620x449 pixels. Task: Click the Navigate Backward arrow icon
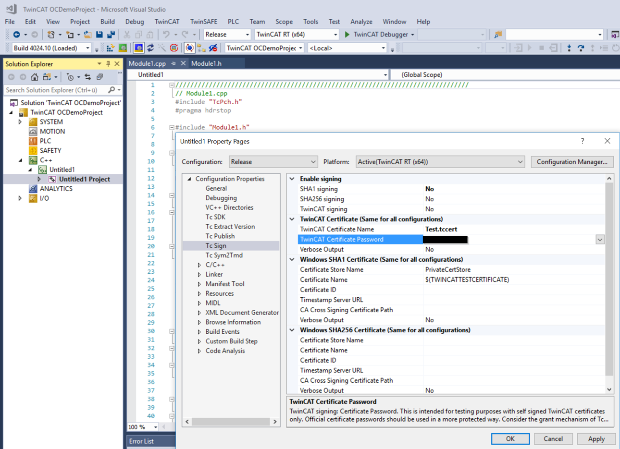pos(16,35)
